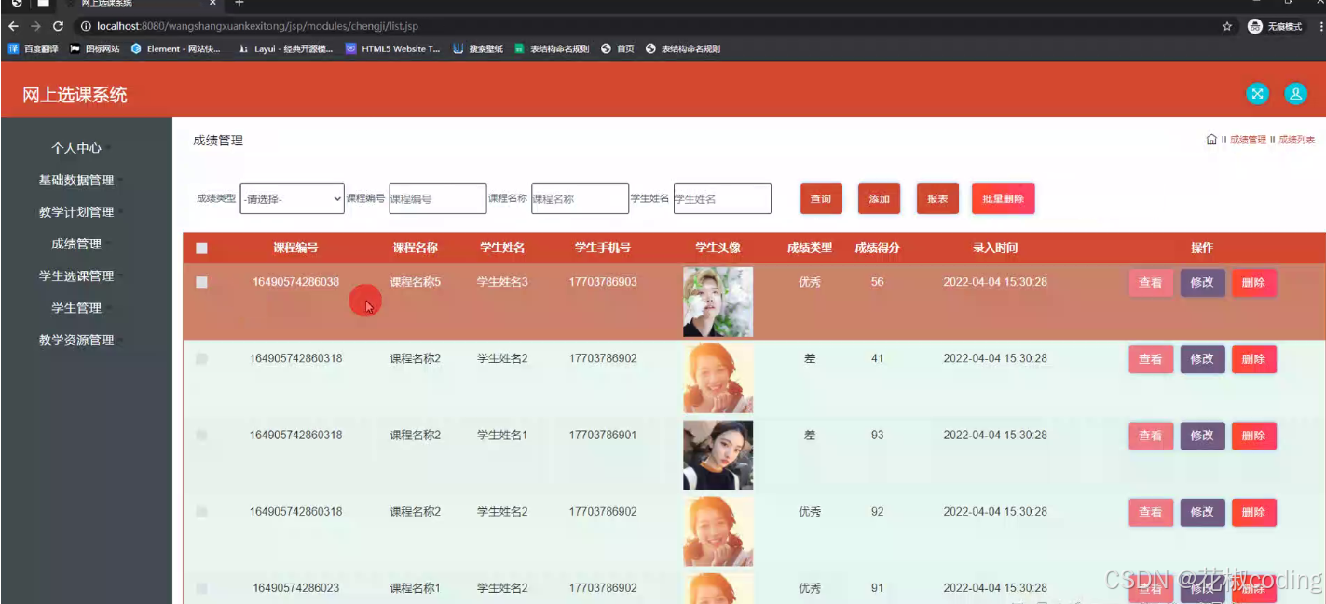The height and width of the screenshot is (604, 1326).
Task: Click the 网上选课系统 header title
Action: tap(75, 94)
